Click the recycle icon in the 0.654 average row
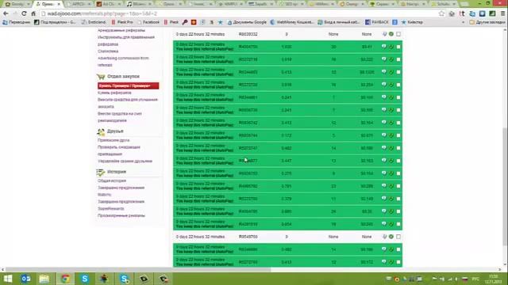The image size is (508, 285). (391, 224)
